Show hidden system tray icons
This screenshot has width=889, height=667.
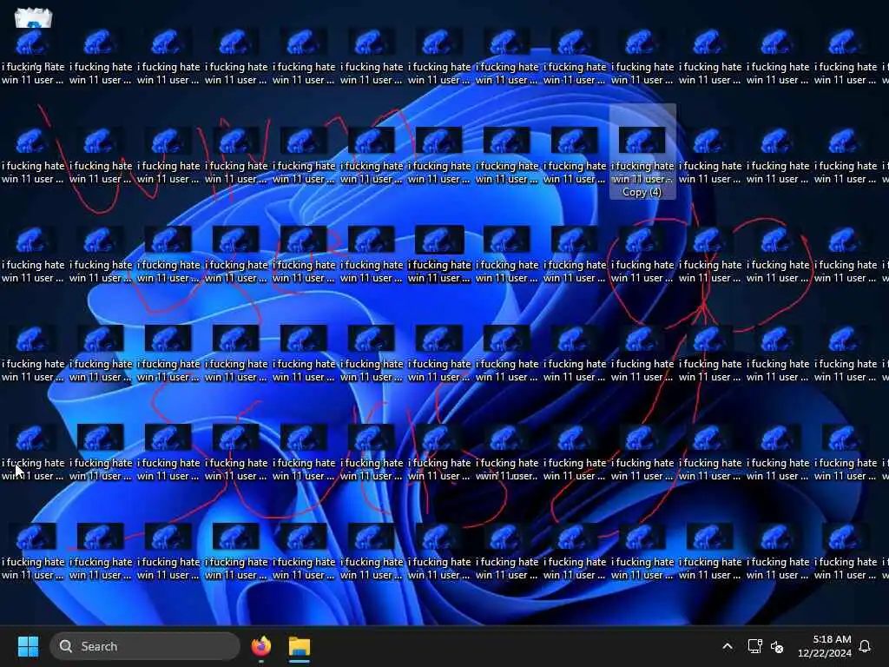coord(728,646)
